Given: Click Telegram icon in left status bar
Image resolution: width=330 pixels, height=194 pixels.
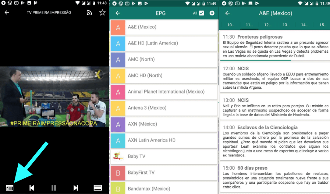Looking at the screenshot, I should [x=4, y=3].
